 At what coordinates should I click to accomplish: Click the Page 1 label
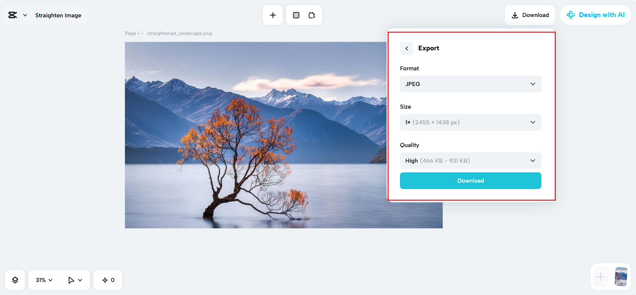coord(132,33)
